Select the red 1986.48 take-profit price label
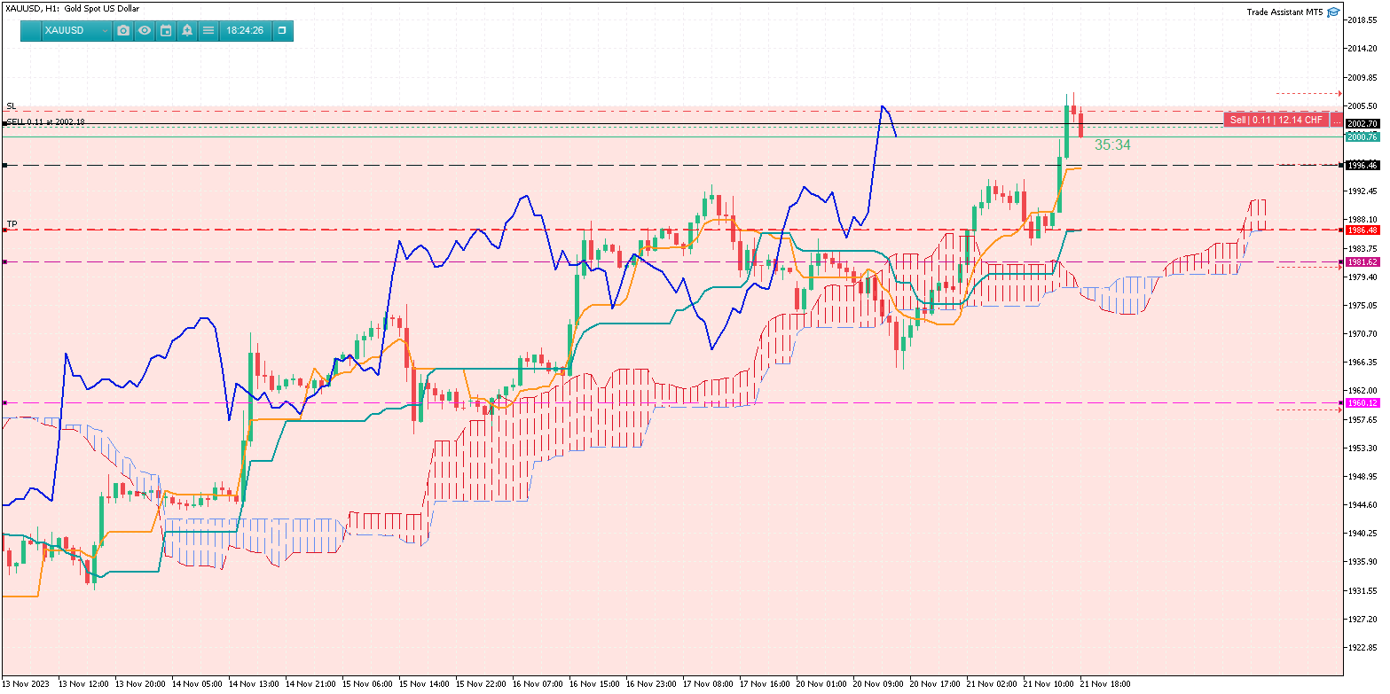The height and width of the screenshot is (694, 1390). [1362, 230]
